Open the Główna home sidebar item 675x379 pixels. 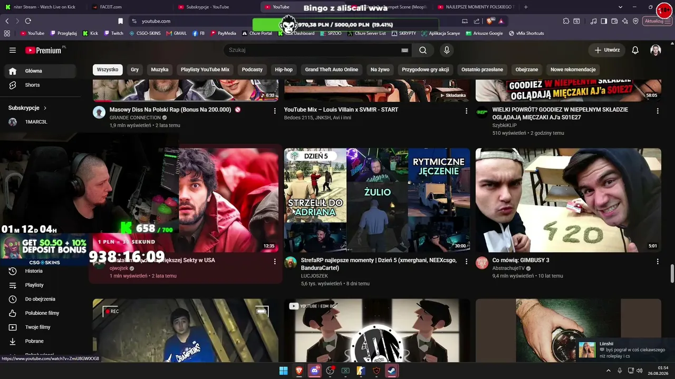click(40, 71)
